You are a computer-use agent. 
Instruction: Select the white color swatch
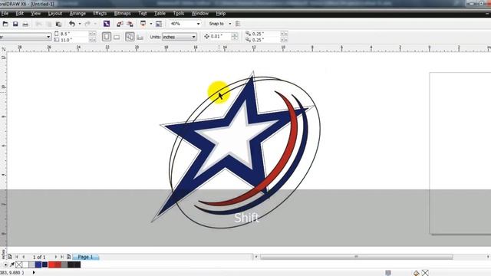pos(25,264)
